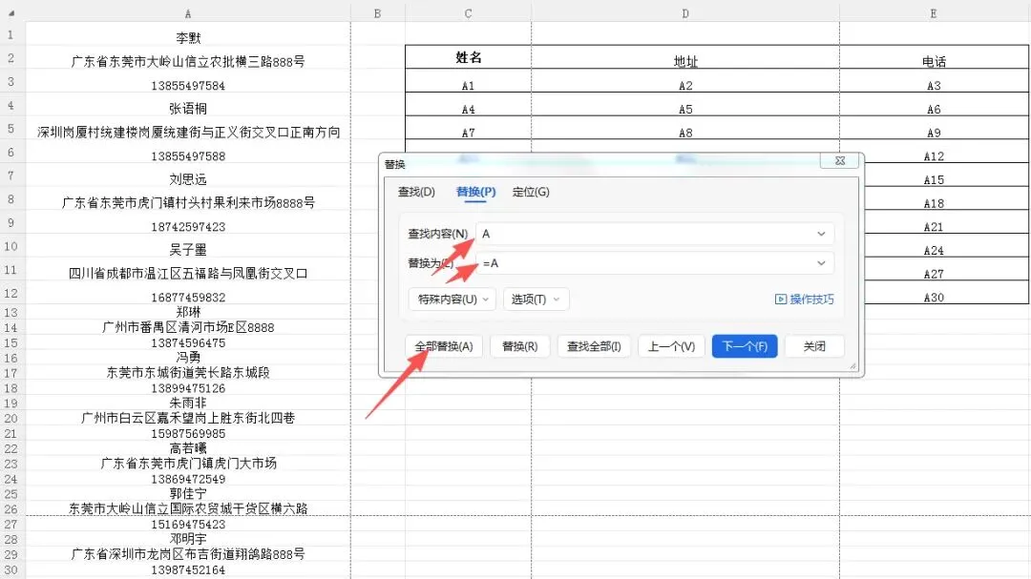Expand the 替换为 history dropdown arrow
Image resolution: width=1031 pixels, height=579 pixels.
tap(821, 263)
